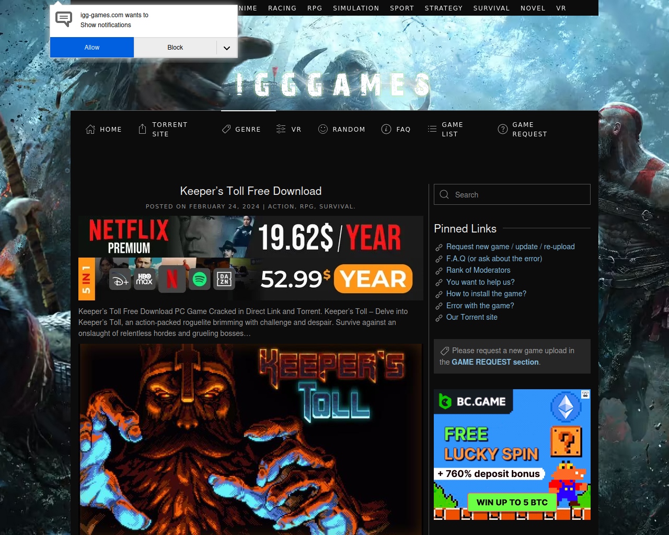Open the NOVEL category in top menu
The height and width of the screenshot is (535, 669).
click(533, 8)
